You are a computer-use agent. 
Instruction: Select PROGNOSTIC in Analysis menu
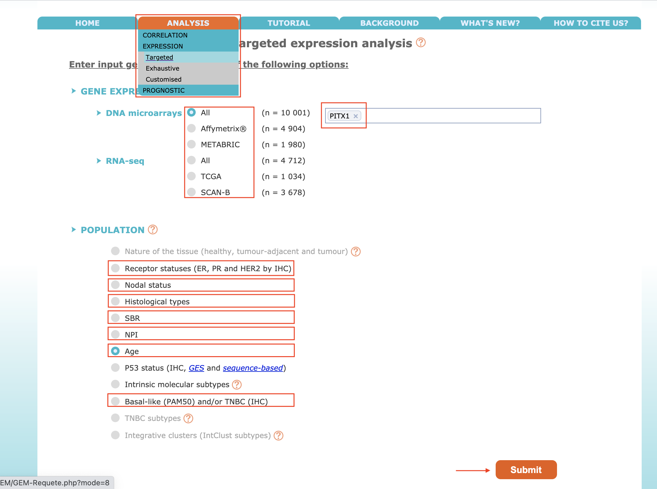click(x=188, y=90)
